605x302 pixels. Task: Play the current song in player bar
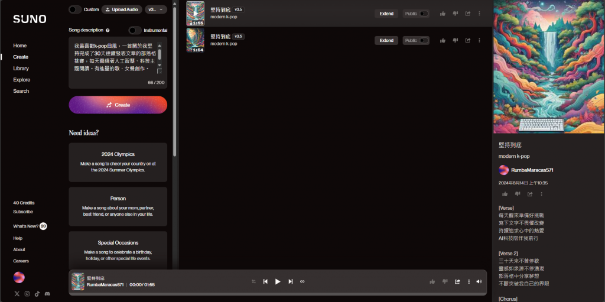[278, 281]
